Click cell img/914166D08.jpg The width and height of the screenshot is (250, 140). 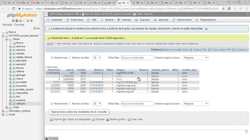tap(127, 82)
